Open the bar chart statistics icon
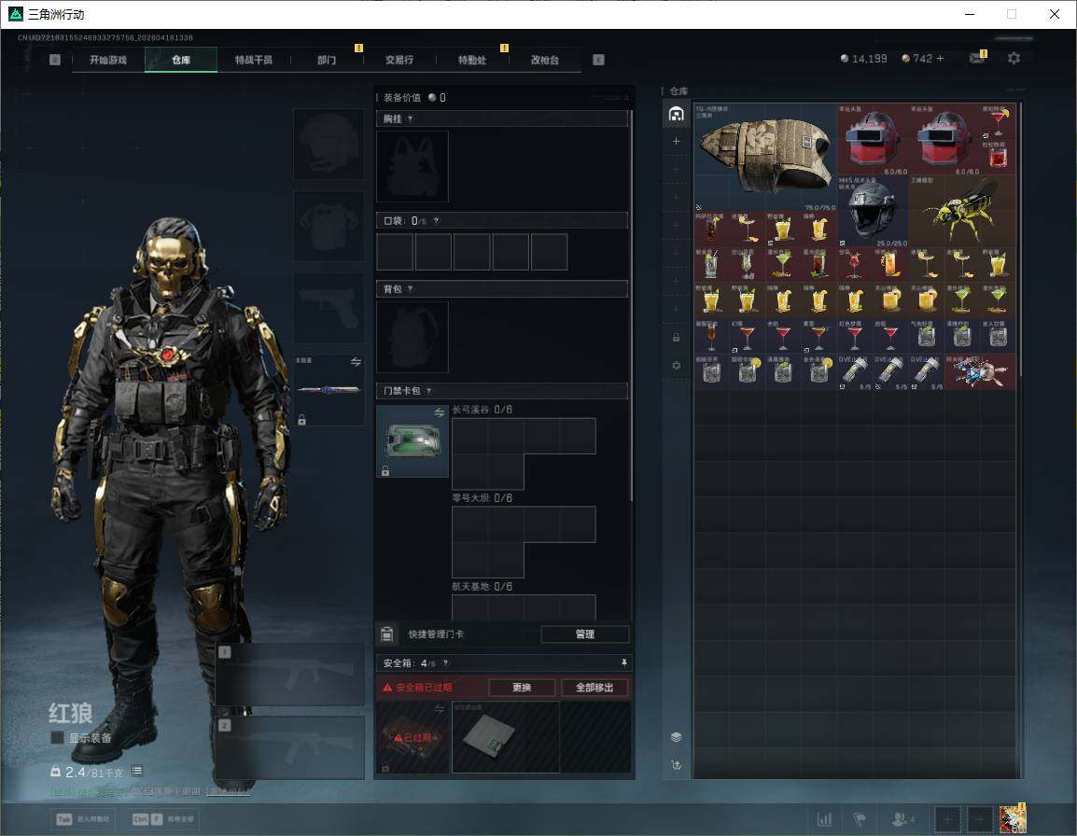This screenshot has width=1077, height=836. [x=824, y=819]
